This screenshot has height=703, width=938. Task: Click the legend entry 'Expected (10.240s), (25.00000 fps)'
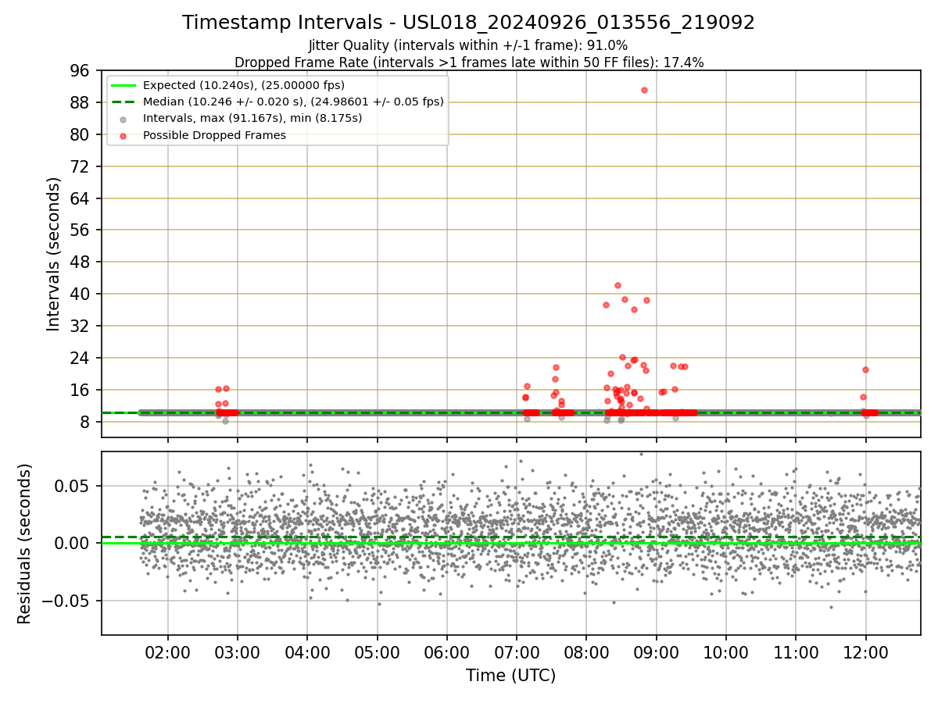[x=243, y=85]
